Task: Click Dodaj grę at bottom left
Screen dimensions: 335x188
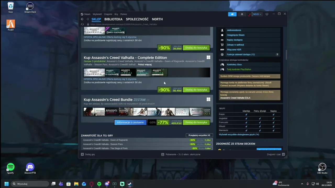Action: tap(90, 154)
